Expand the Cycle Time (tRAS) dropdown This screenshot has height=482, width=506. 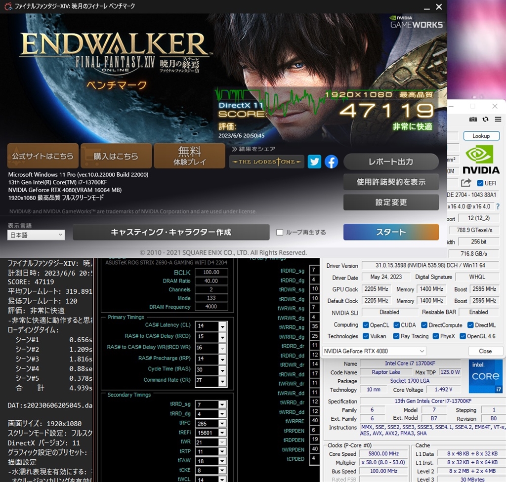tap(222, 370)
